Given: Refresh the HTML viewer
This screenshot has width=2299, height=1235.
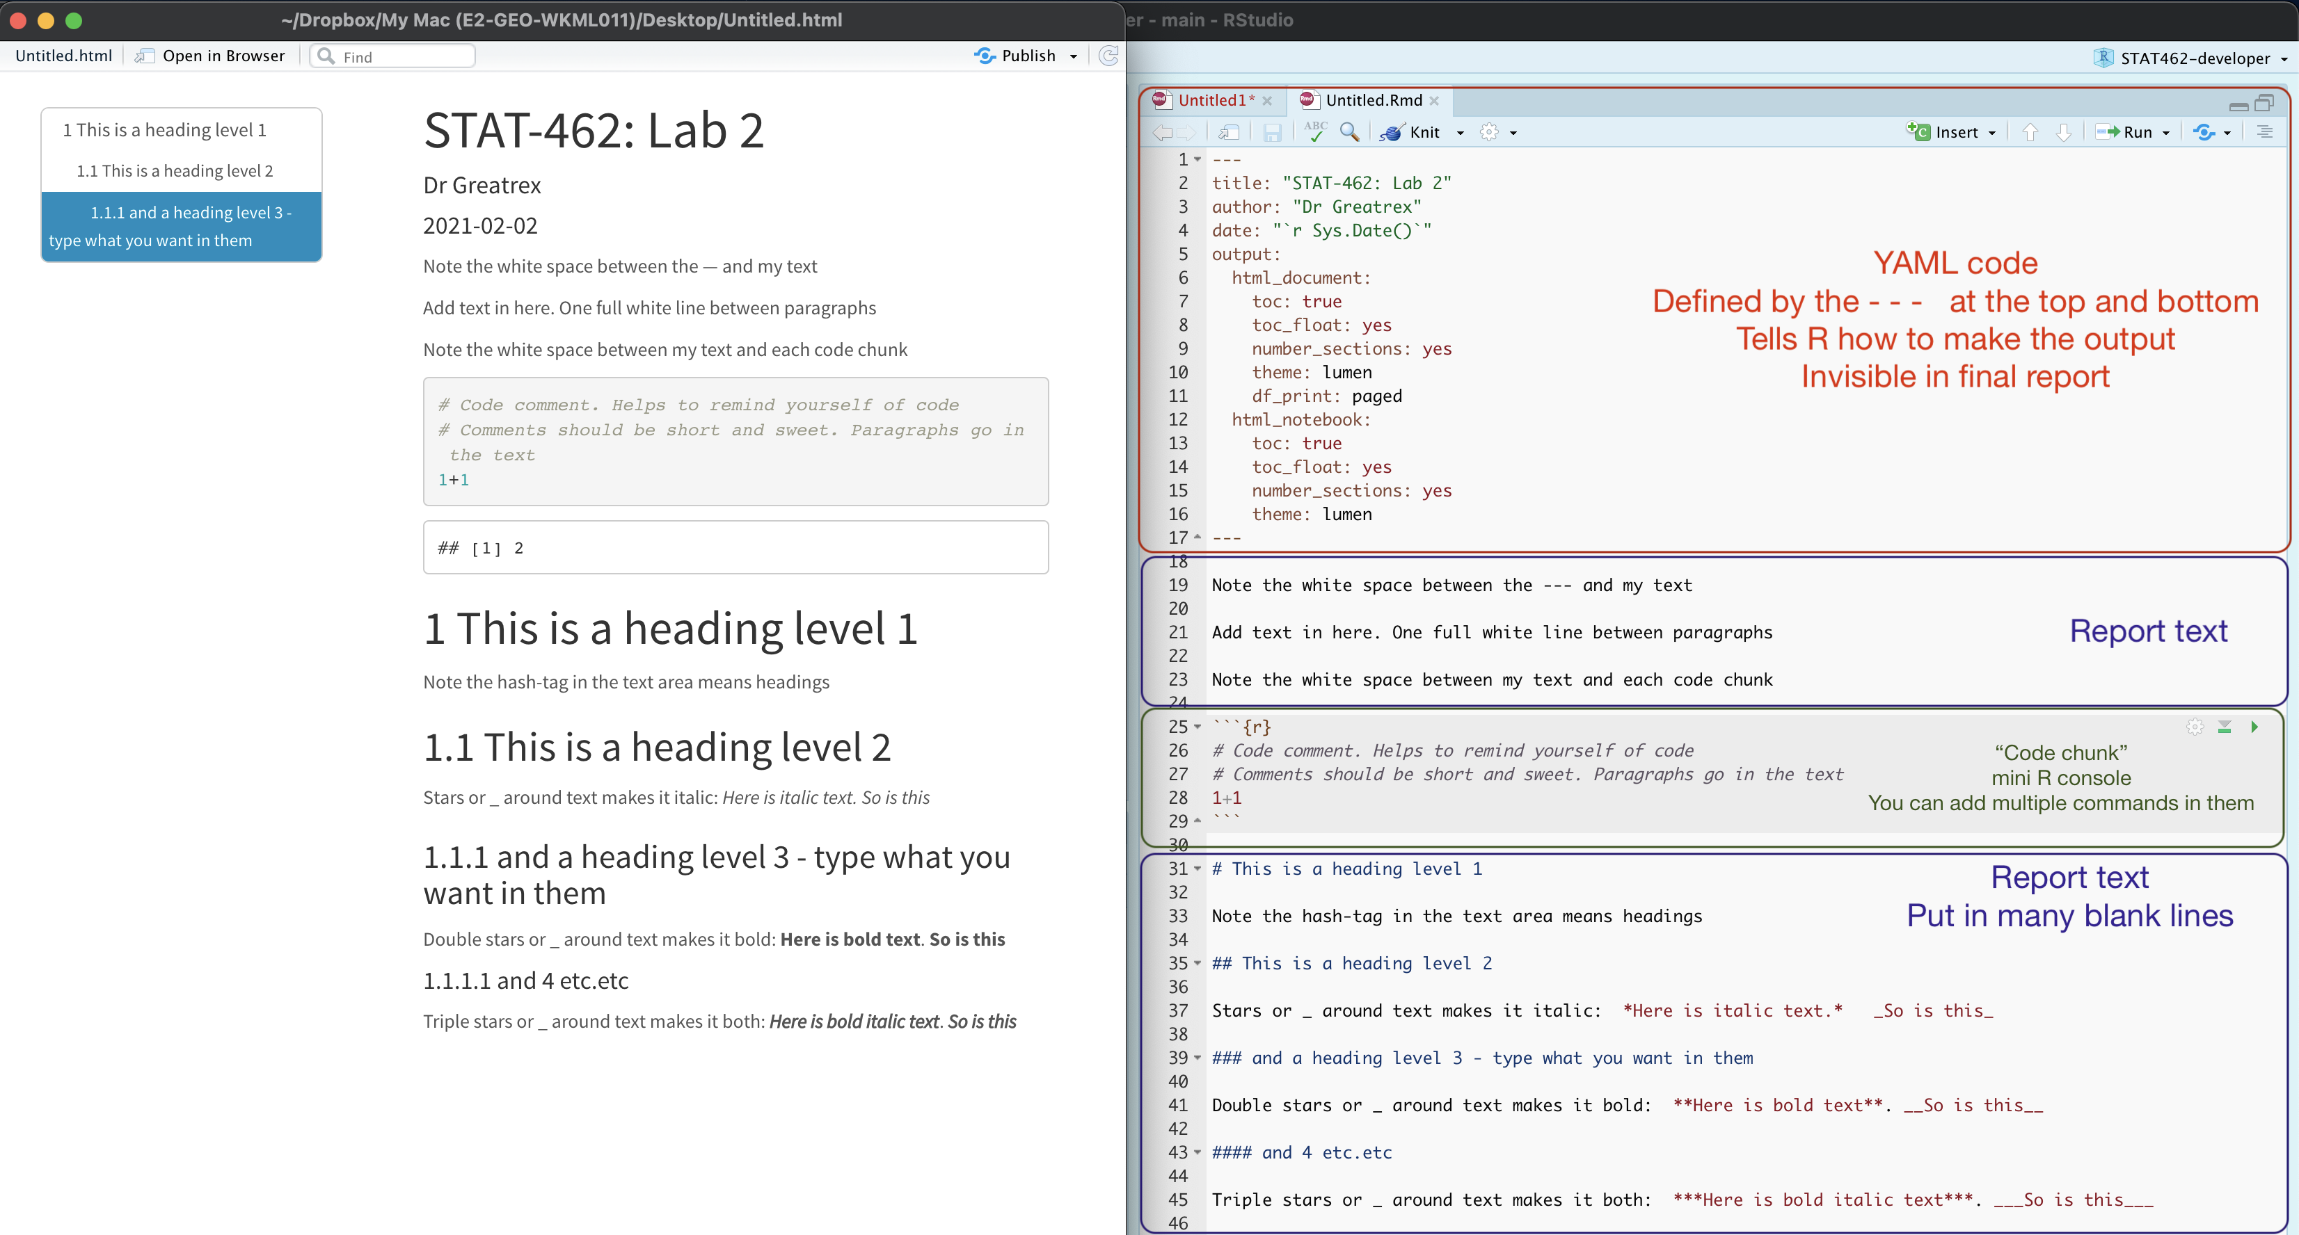Looking at the screenshot, I should point(1108,56).
